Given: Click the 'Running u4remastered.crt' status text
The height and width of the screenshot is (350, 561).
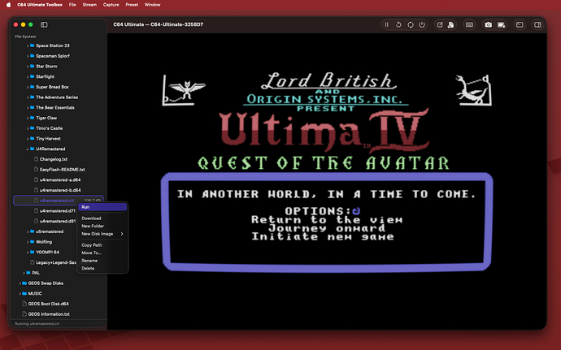Looking at the screenshot, I should coord(37,324).
